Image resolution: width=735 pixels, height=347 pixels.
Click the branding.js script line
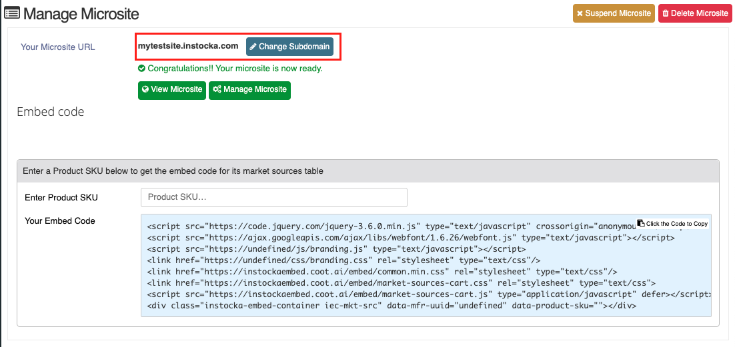pyautogui.click(x=337, y=249)
